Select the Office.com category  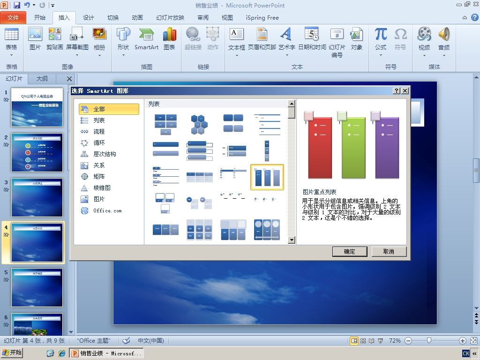coord(109,210)
